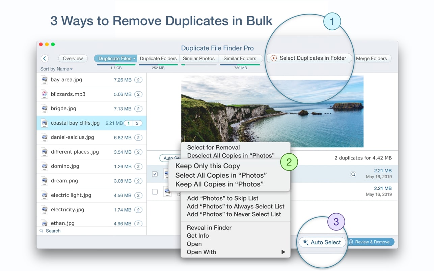Open the Sort by Name dropdown

pyautogui.click(x=56, y=69)
